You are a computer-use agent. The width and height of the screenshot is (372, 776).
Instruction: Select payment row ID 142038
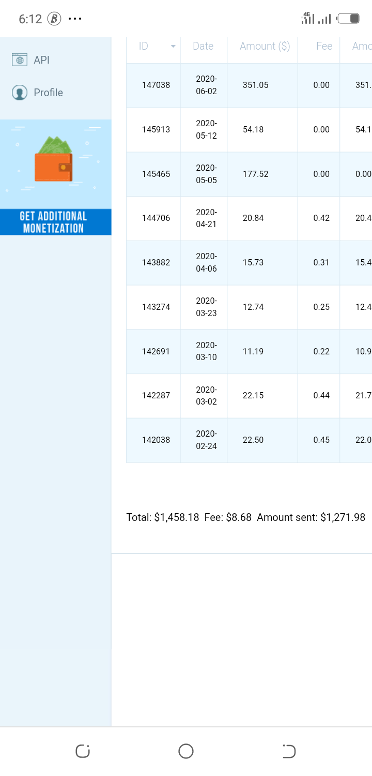[249, 440]
